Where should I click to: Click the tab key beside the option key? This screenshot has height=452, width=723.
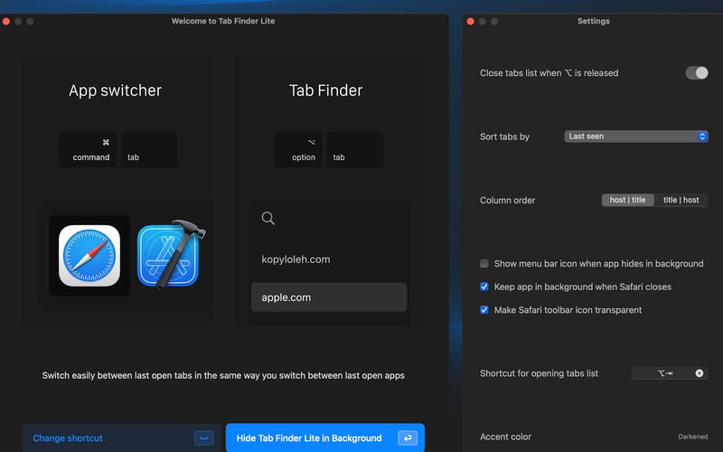[355, 150]
